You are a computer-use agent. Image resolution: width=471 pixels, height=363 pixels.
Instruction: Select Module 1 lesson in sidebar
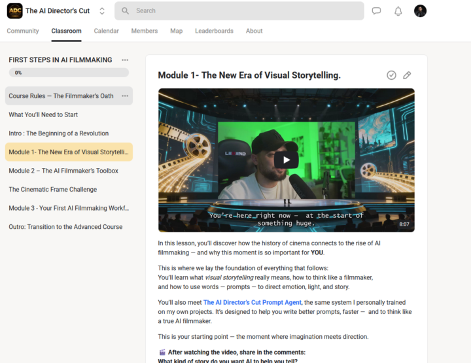69,152
